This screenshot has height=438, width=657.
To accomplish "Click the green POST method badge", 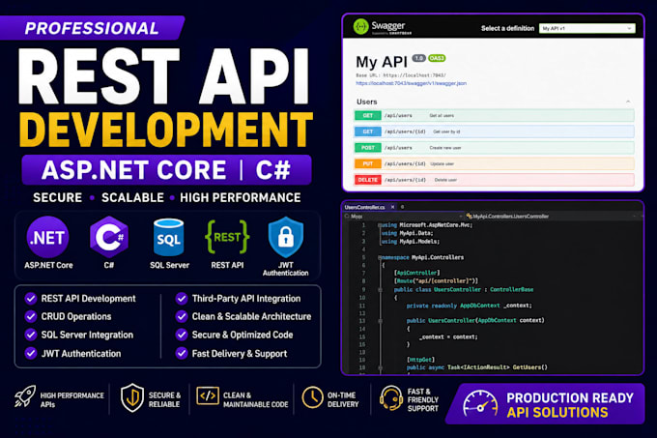I will tap(368, 148).
